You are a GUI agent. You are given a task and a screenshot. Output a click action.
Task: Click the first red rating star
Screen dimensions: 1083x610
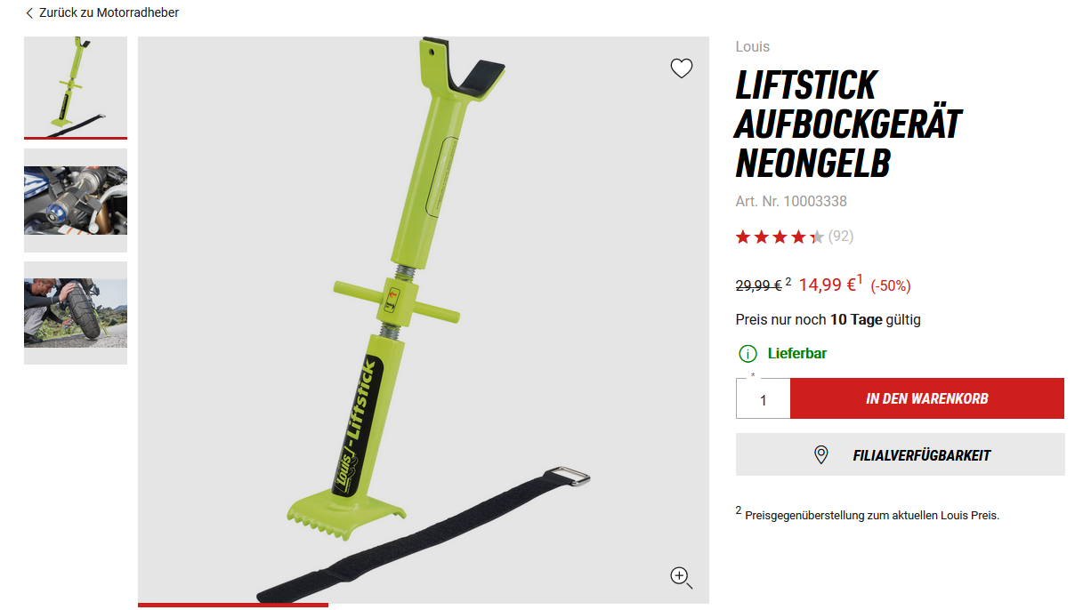coord(743,237)
